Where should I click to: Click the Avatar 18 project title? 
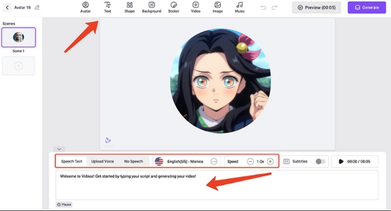tap(22, 7)
